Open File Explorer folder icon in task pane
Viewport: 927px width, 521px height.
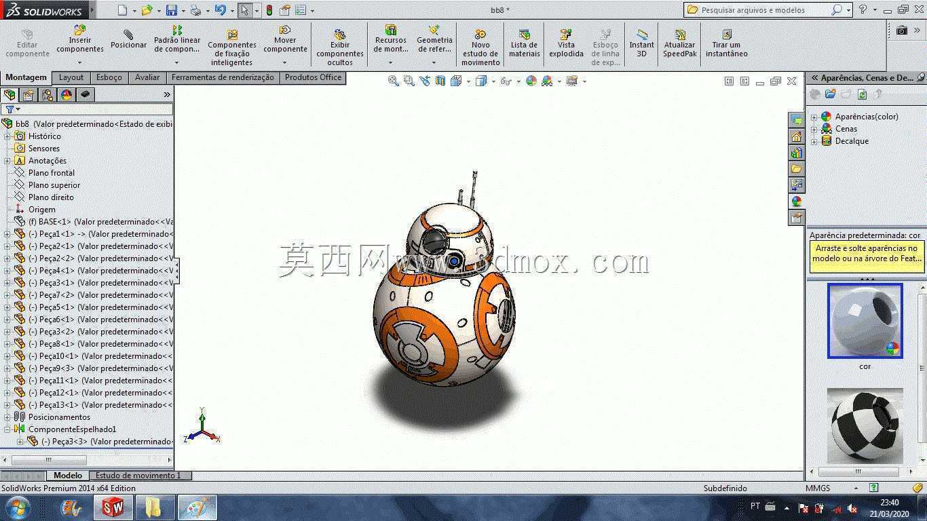click(x=797, y=169)
